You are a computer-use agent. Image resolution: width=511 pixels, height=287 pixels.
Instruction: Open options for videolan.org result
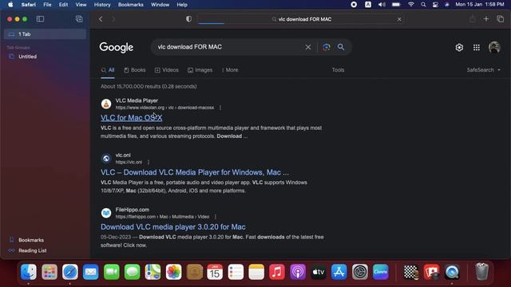[220, 108]
